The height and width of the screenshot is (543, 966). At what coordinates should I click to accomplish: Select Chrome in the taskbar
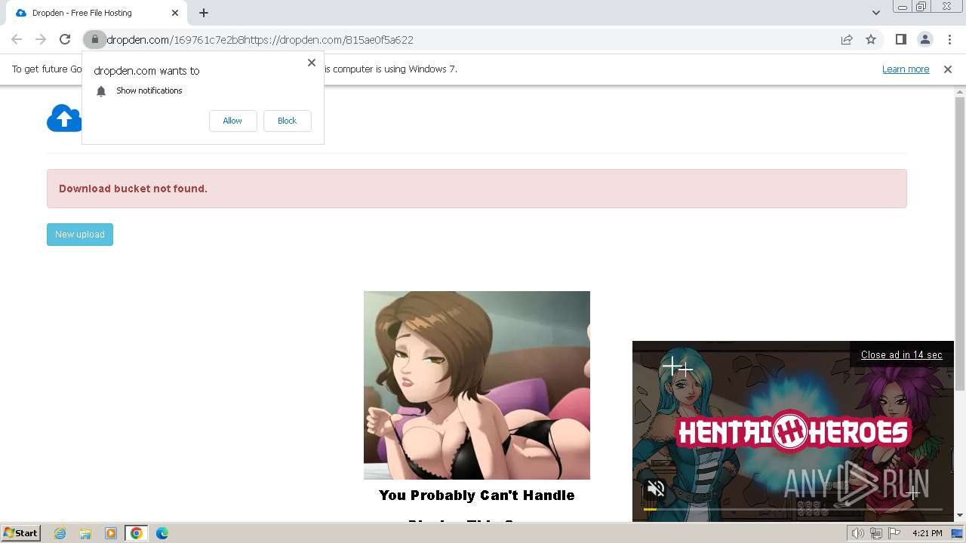pos(137,533)
